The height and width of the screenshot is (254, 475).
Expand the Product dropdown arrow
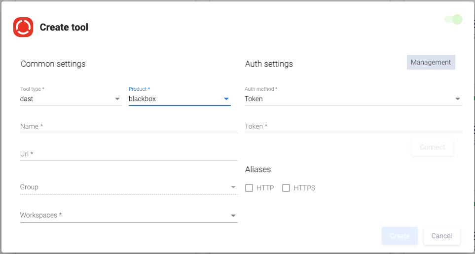pyautogui.click(x=226, y=99)
